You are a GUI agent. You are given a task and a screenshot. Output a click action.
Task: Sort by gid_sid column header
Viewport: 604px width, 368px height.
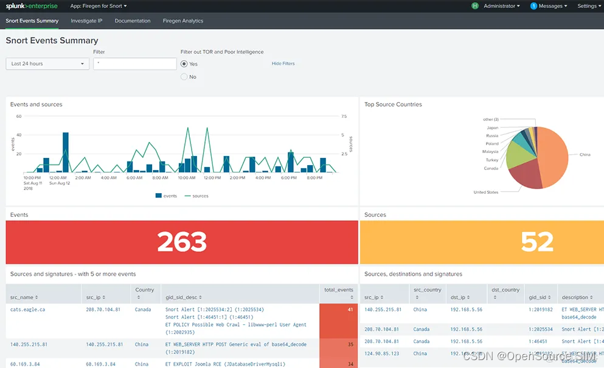[540, 297]
